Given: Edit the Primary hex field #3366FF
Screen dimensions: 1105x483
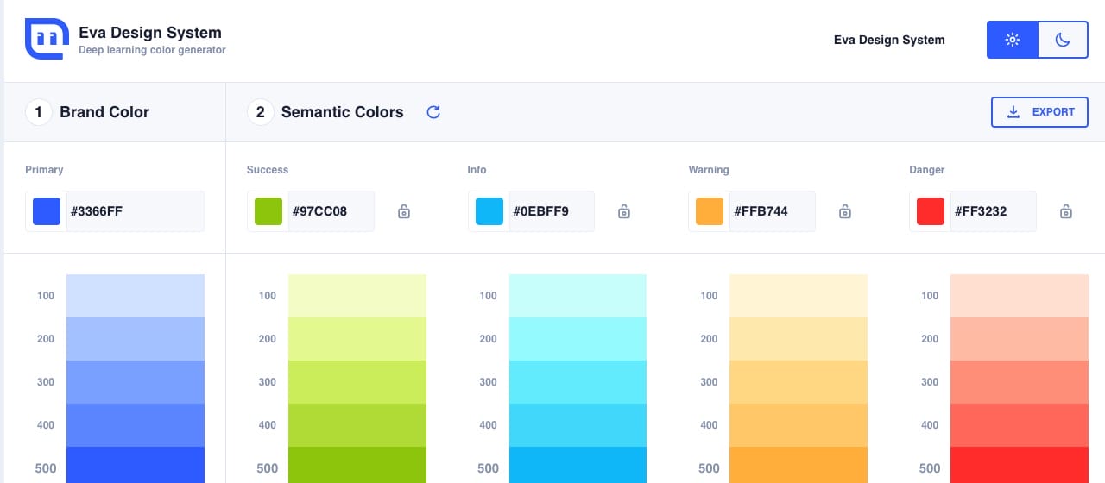Looking at the screenshot, I should 134,211.
